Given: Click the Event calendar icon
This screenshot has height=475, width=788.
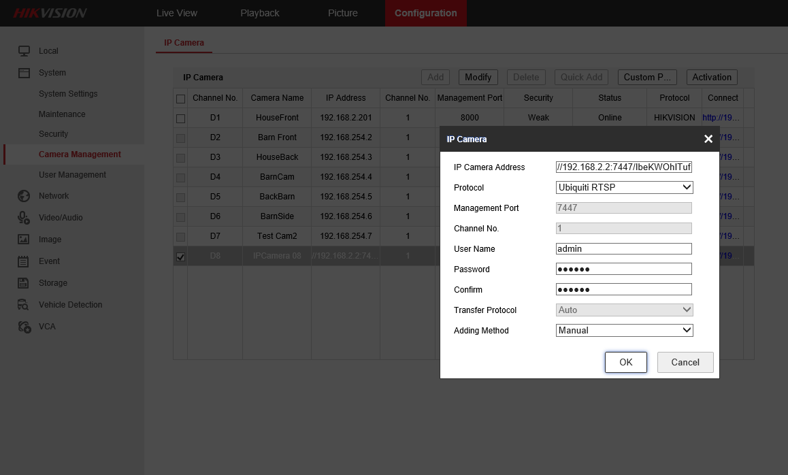Looking at the screenshot, I should [24, 261].
